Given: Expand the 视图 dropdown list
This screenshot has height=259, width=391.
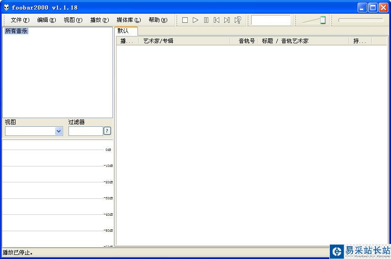Looking at the screenshot, I should coord(58,131).
